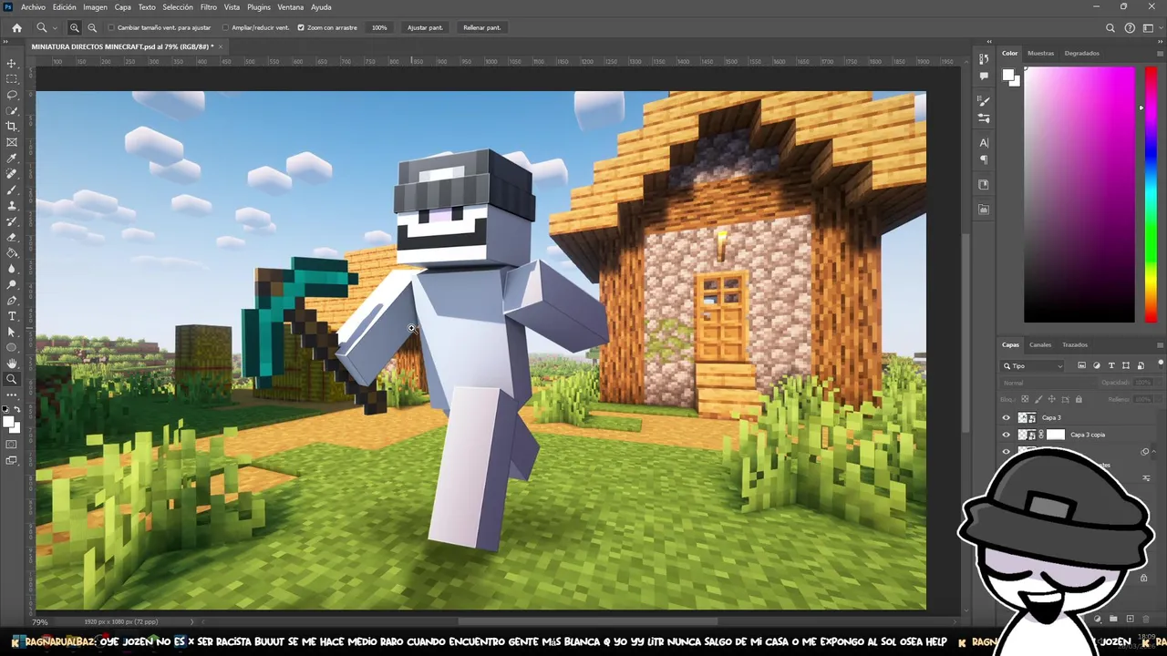Screen dimensions: 1167x656
Task: Click the white Capa 3 copia mask thumbnail
Action: (1055, 435)
